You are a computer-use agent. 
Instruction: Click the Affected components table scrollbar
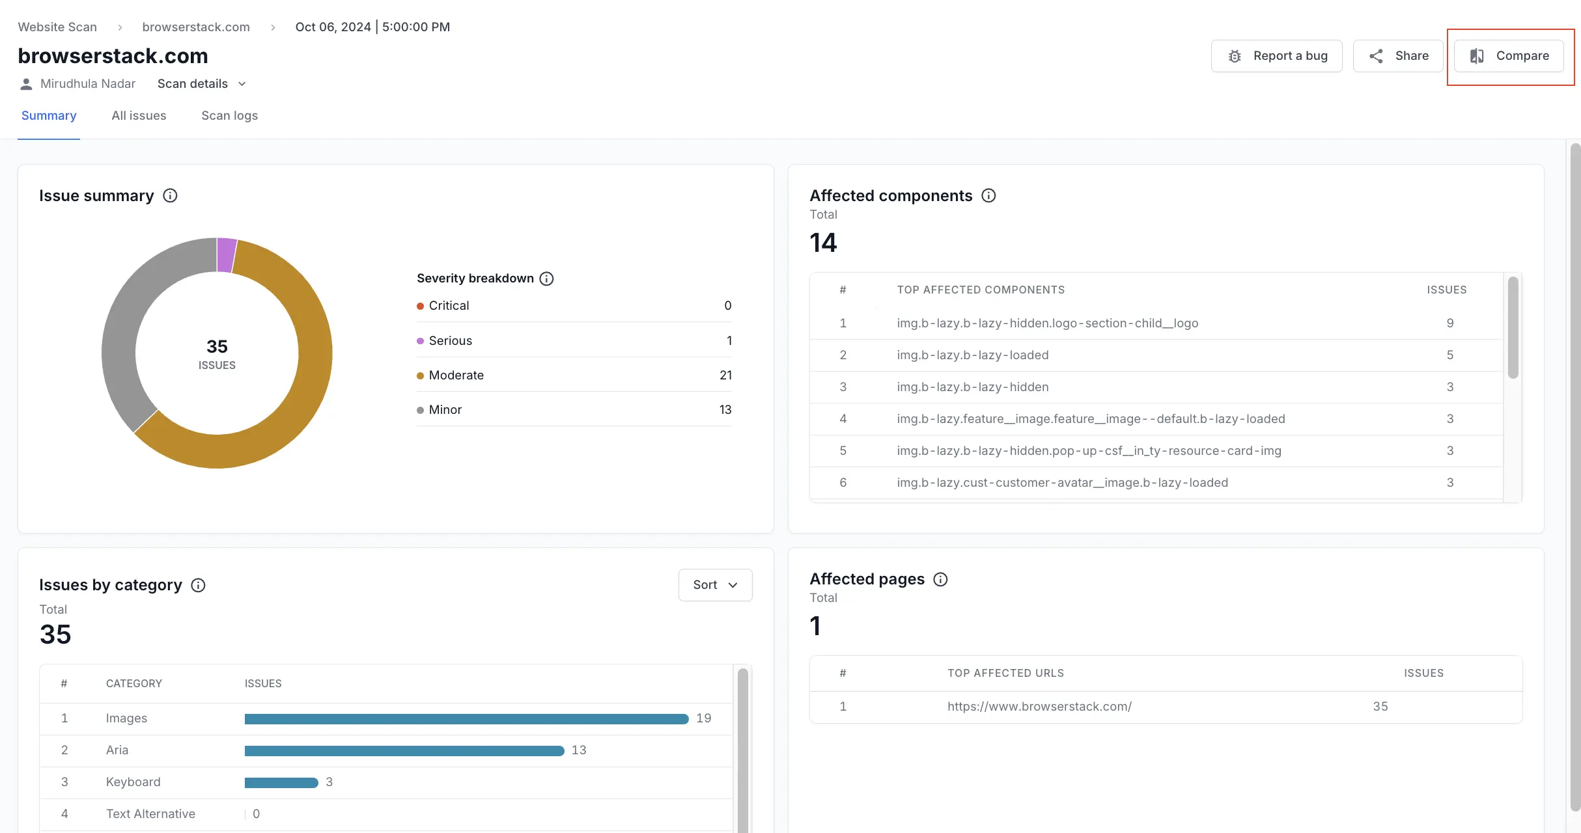click(1513, 328)
